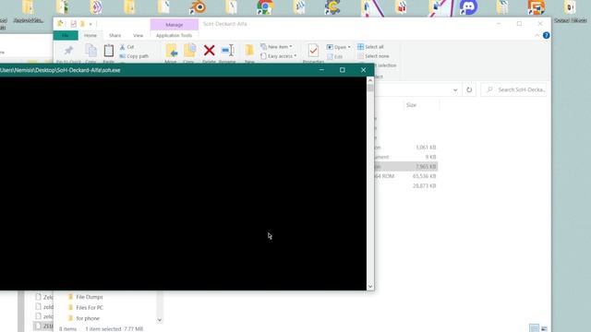Click the Explorer refresh button
This screenshot has height=332, width=591.
469,89
